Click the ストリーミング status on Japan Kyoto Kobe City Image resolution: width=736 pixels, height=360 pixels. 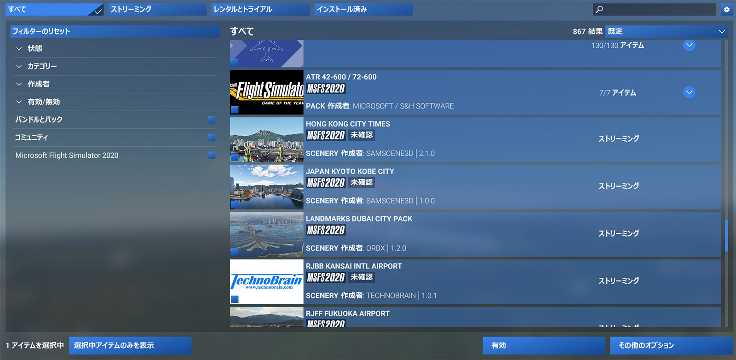(619, 186)
